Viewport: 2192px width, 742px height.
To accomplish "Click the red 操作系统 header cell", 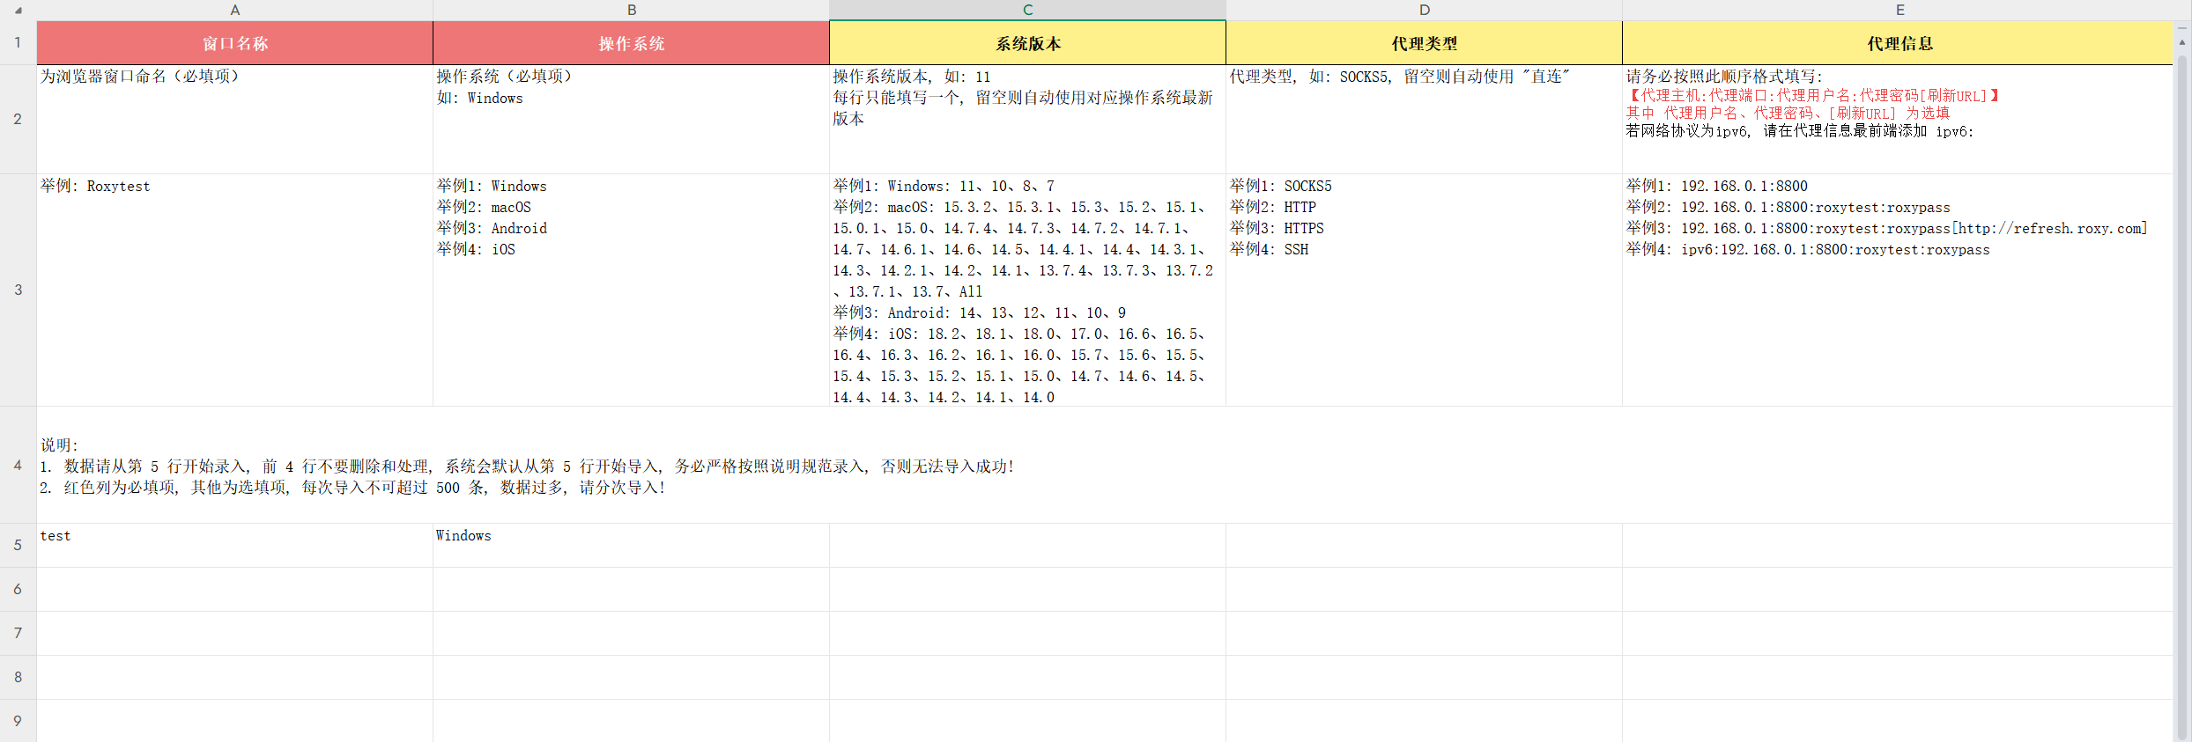I will tap(631, 43).
